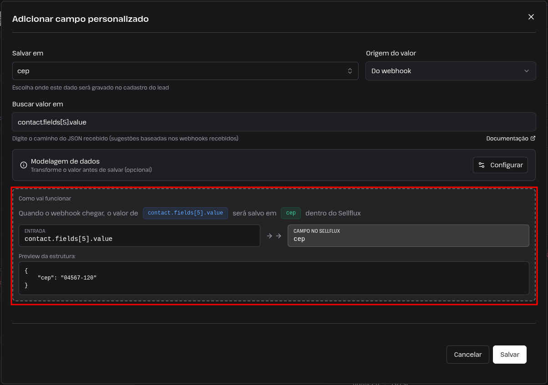548x385 pixels.
Task: Click the Preview da estrutura JSON block
Action: pyautogui.click(x=274, y=278)
